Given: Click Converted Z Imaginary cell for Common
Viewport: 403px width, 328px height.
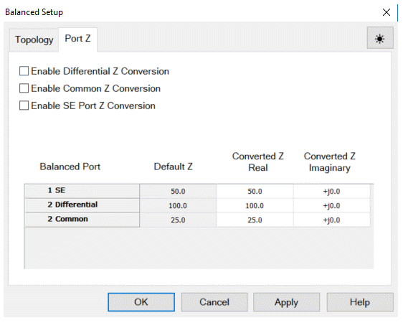Looking at the screenshot, I should pos(331,220).
